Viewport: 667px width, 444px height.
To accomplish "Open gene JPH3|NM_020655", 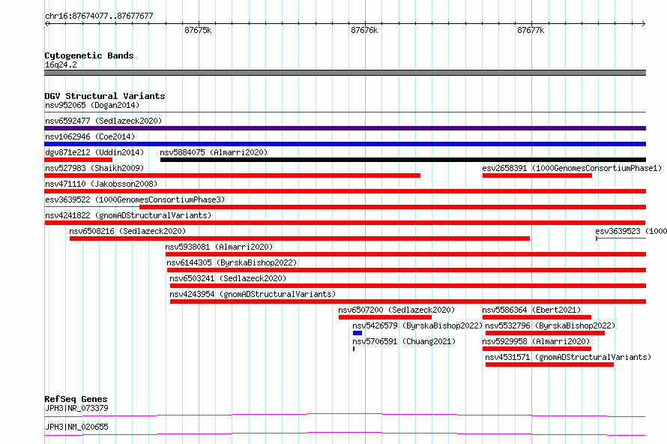I will click(76, 427).
